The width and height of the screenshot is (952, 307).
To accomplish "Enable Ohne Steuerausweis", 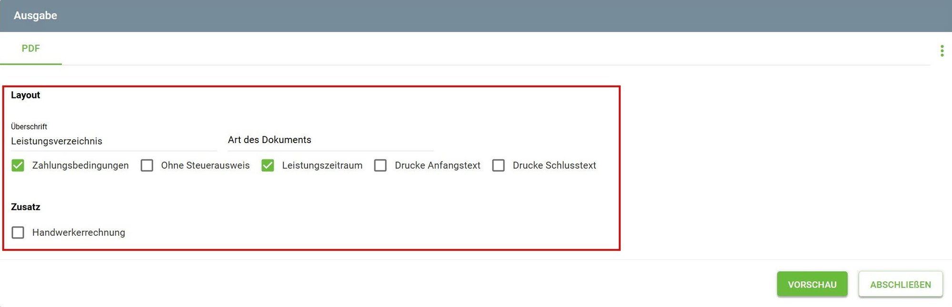I will (x=147, y=165).
